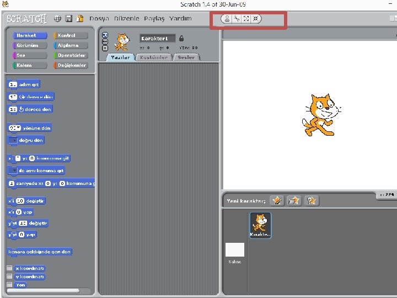Select the Karakter1 sprite thumbnail
397x298 pixels.
point(260,225)
